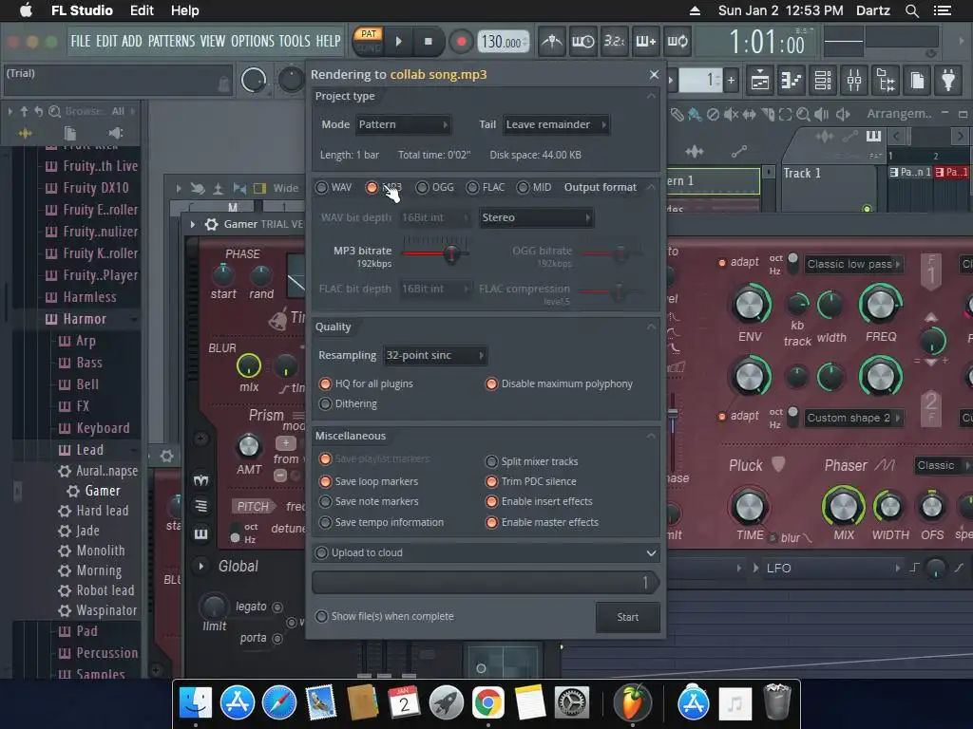This screenshot has width=973, height=729.
Task: Open Google Chrome from the Dock
Action: 487,703
